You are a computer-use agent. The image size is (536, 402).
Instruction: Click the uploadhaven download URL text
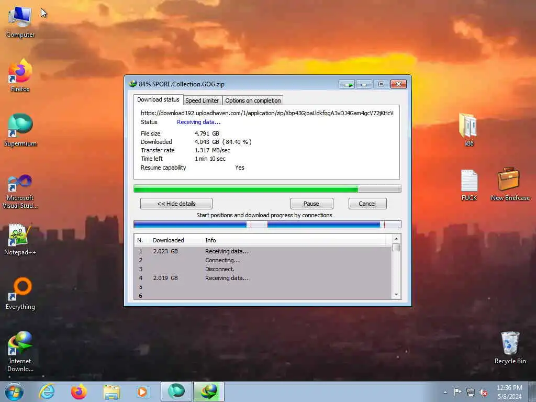(267, 113)
